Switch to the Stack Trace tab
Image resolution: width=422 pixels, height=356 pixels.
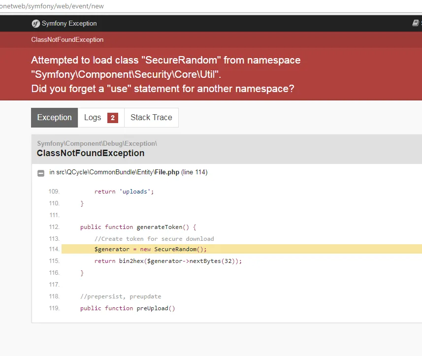click(x=151, y=118)
